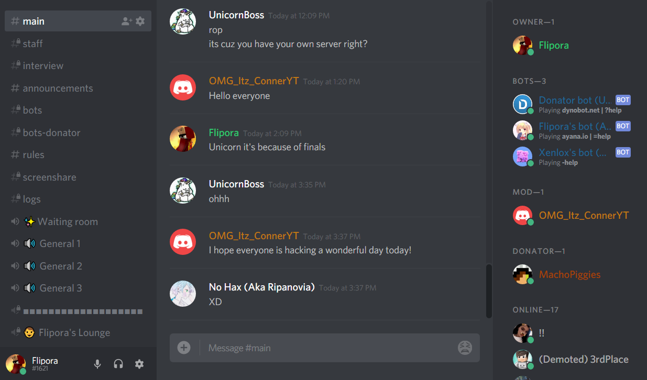
Task: Open the emoji picker in message box
Action: click(x=465, y=348)
